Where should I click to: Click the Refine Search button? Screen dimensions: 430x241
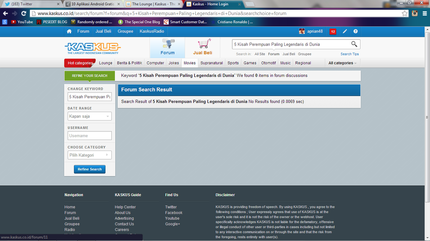[90, 169]
